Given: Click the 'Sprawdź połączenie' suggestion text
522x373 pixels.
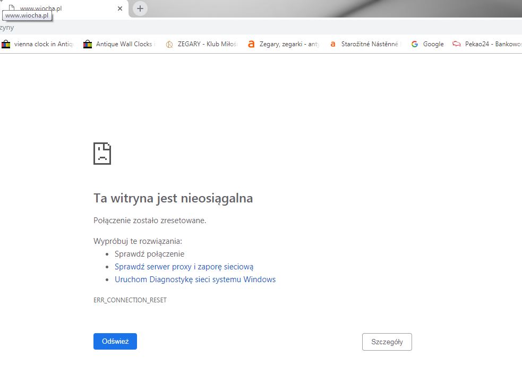Looking at the screenshot, I should point(149,254).
